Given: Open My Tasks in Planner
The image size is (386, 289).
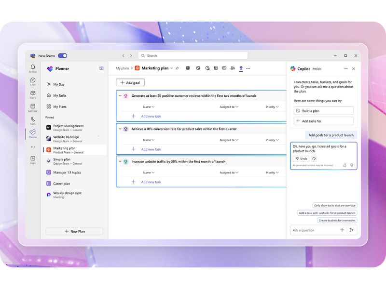Looking at the screenshot, I should [60, 95].
